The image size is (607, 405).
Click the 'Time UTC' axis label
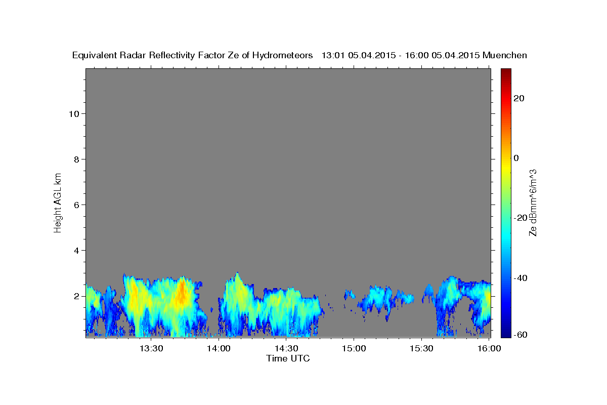[288, 358]
